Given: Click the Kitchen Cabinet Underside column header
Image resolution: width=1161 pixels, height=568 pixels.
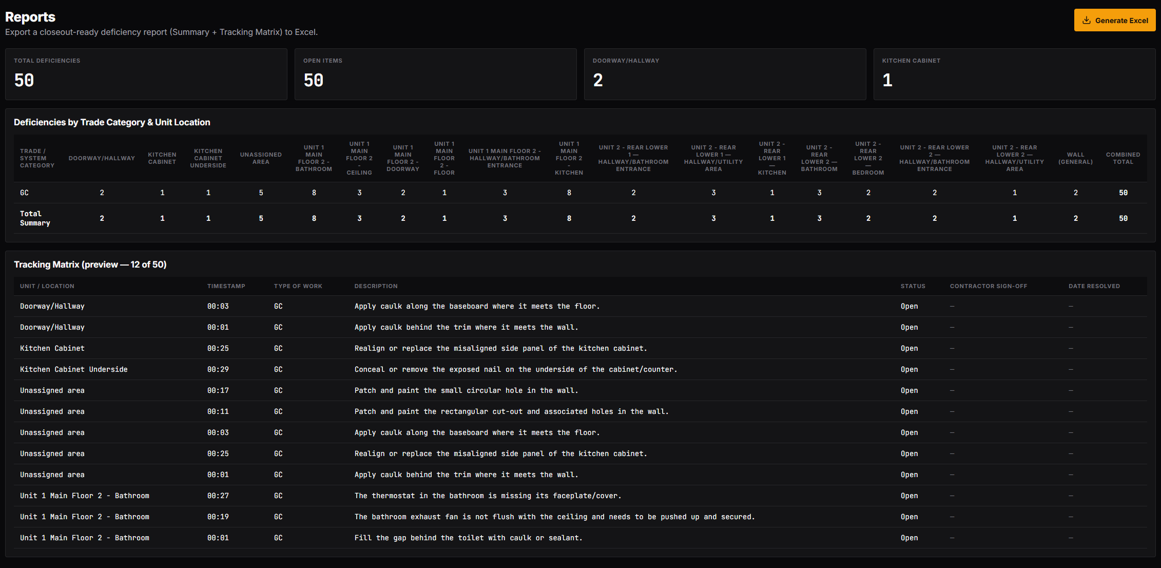Looking at the screenshot, I should click(x=208, y=158).
